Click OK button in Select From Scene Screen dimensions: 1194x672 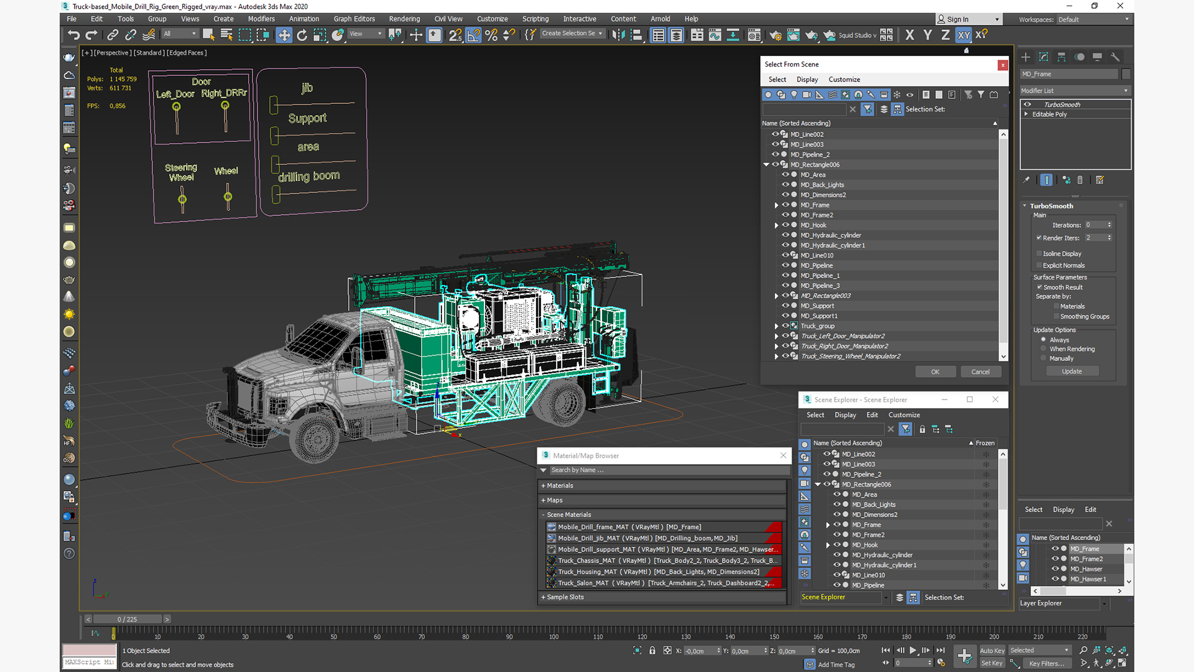click(935, 371)
